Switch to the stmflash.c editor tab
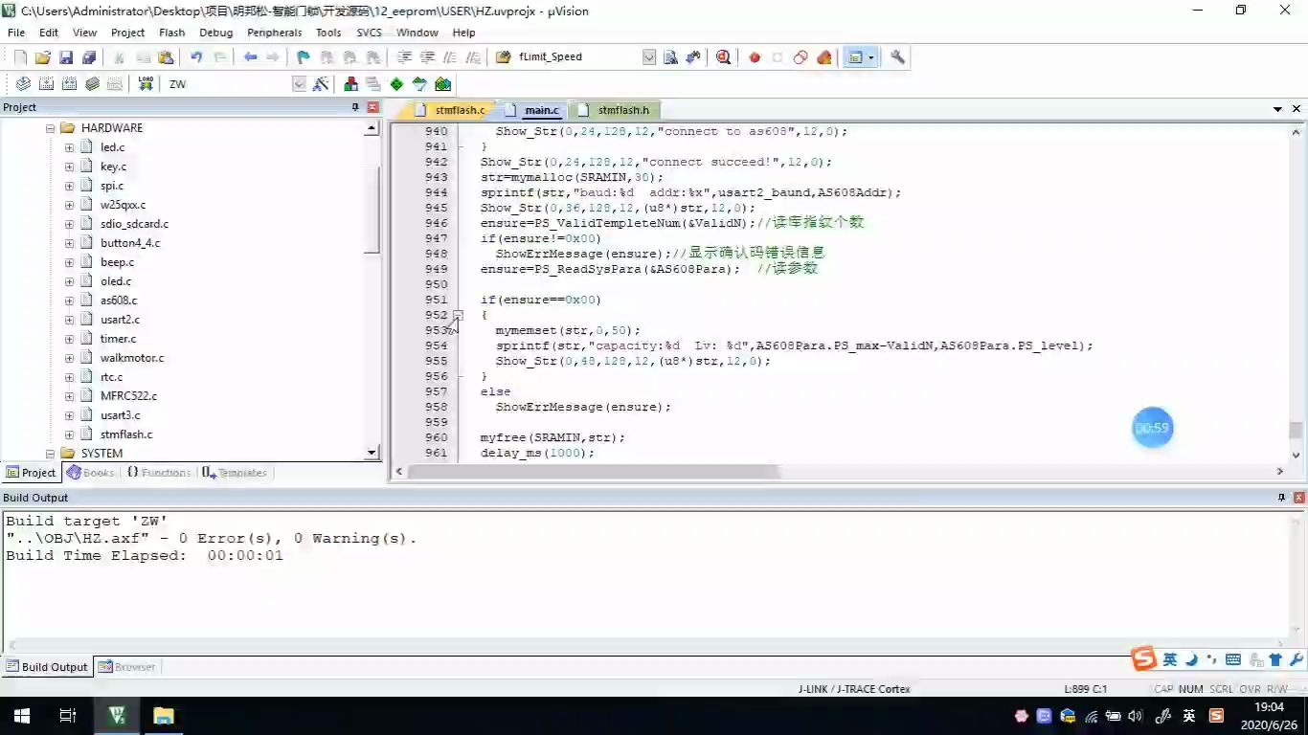The image size is (1308, 735). coord(452,110)
